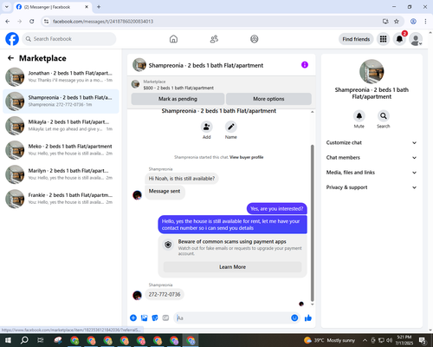Open Frankie's conversation
433x347 pixels.
click(x=61, y=199)
